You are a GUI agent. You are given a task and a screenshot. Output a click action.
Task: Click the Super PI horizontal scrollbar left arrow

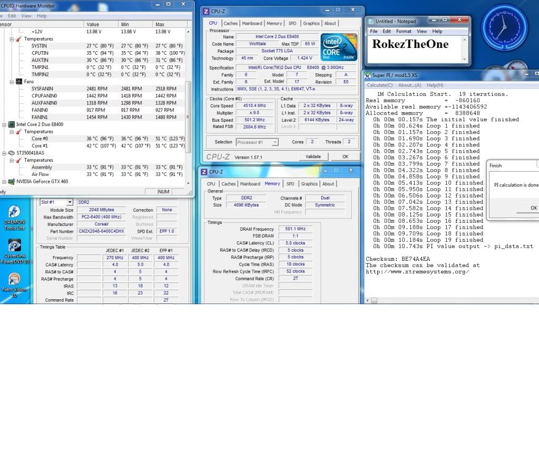click(367, 300)
